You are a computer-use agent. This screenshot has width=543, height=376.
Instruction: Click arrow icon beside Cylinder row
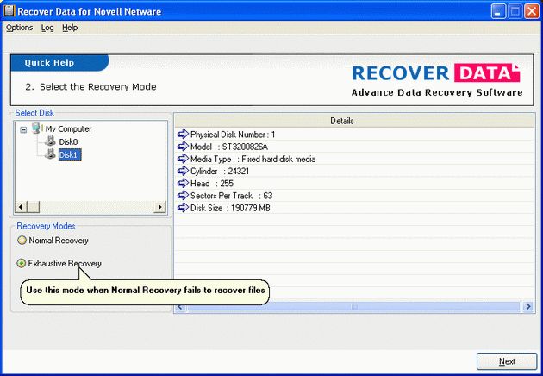[183, 171]
